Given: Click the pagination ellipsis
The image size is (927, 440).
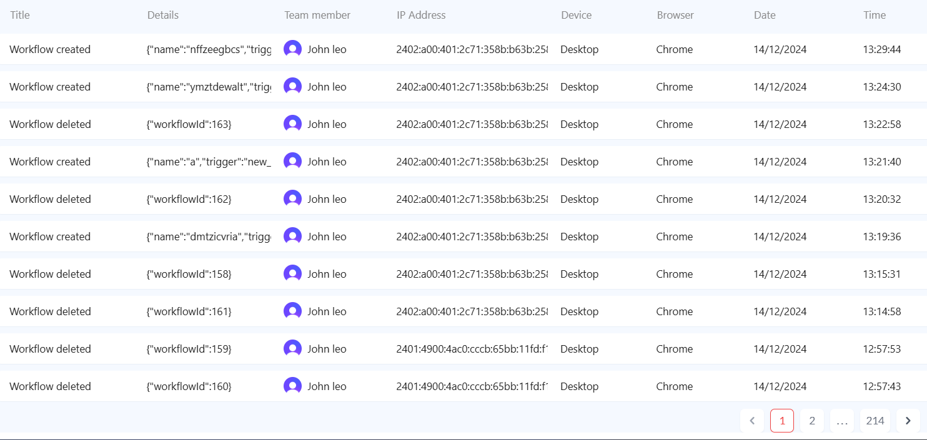Looking at the screenshot, I should 842,421.
